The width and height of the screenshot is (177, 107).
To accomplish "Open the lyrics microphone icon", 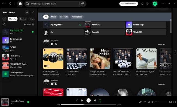I will (x=140, y=102).
